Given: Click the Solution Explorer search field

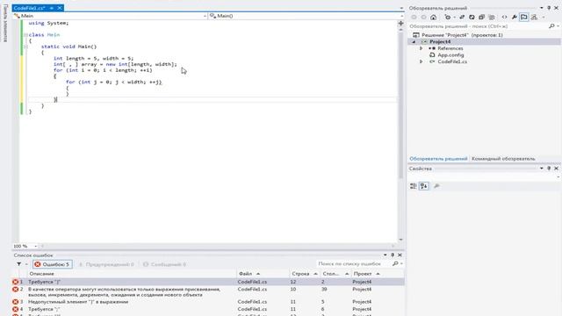Looking at the screenshot, I should pos(478,26).
